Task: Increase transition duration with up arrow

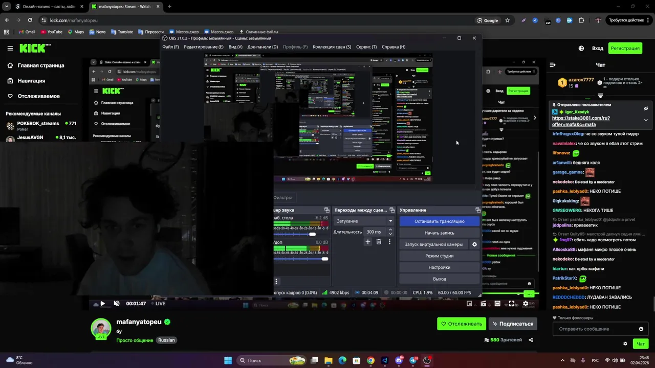Action: coord(390,229)
